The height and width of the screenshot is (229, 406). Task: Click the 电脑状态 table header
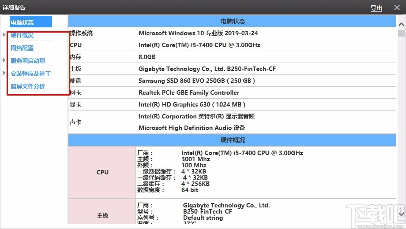coord(232,21)
